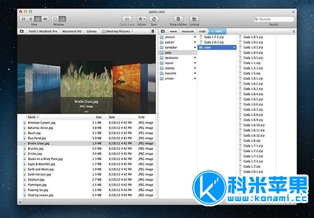Viewport: 314px width, 218px height.
Task: Select Bristle Grass.jpg row
Action: pyautogui.click(x=87, y=143)
